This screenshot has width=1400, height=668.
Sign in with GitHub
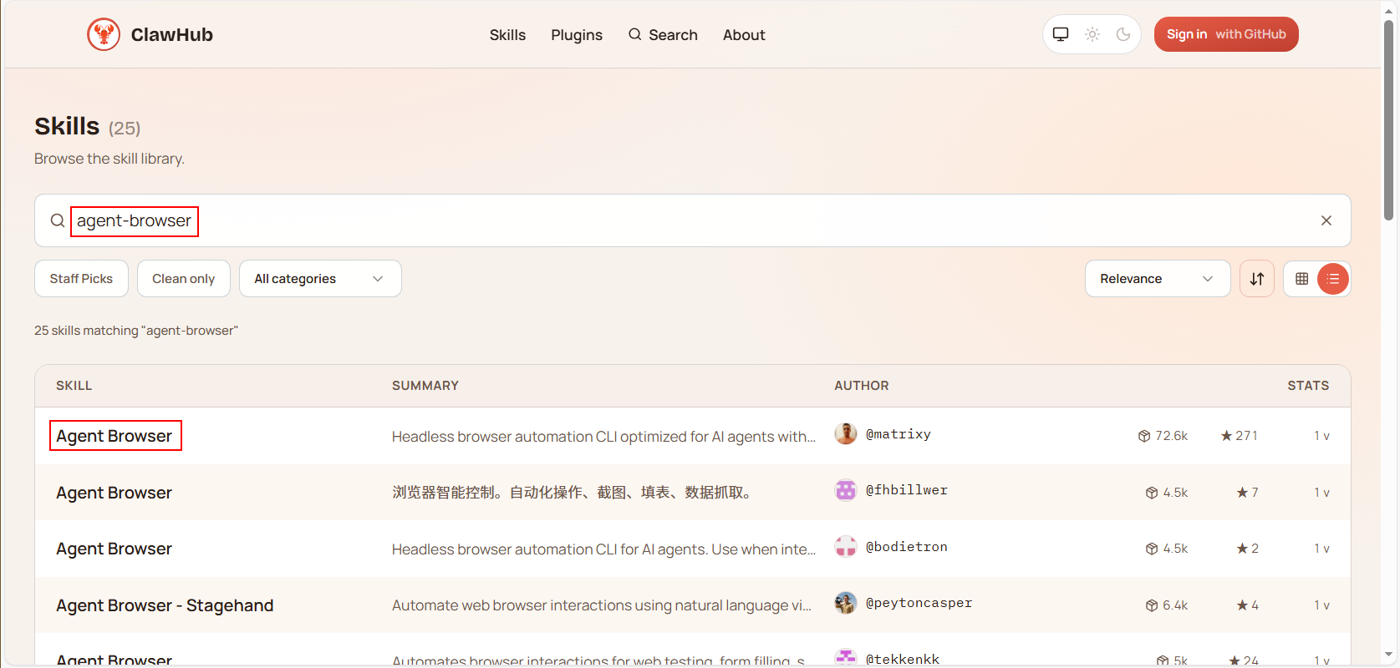coord(1225,34)
